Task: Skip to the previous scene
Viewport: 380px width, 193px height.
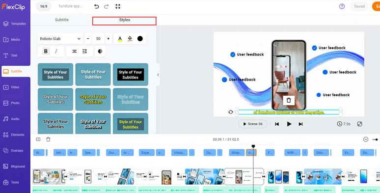Action: [x=277, y=124]
